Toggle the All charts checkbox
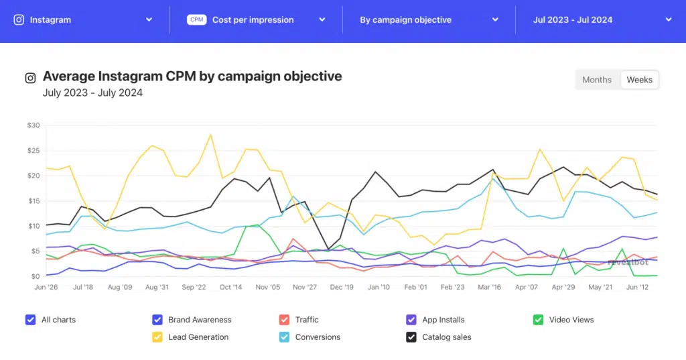This screenshot has width=686, height=360. point(30,320)
